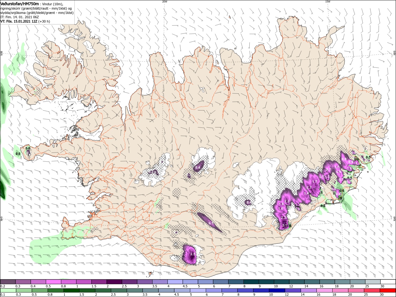Click the '20W' longitude label
This screenshot has width=396, height=297.
(x=165, y=1)
